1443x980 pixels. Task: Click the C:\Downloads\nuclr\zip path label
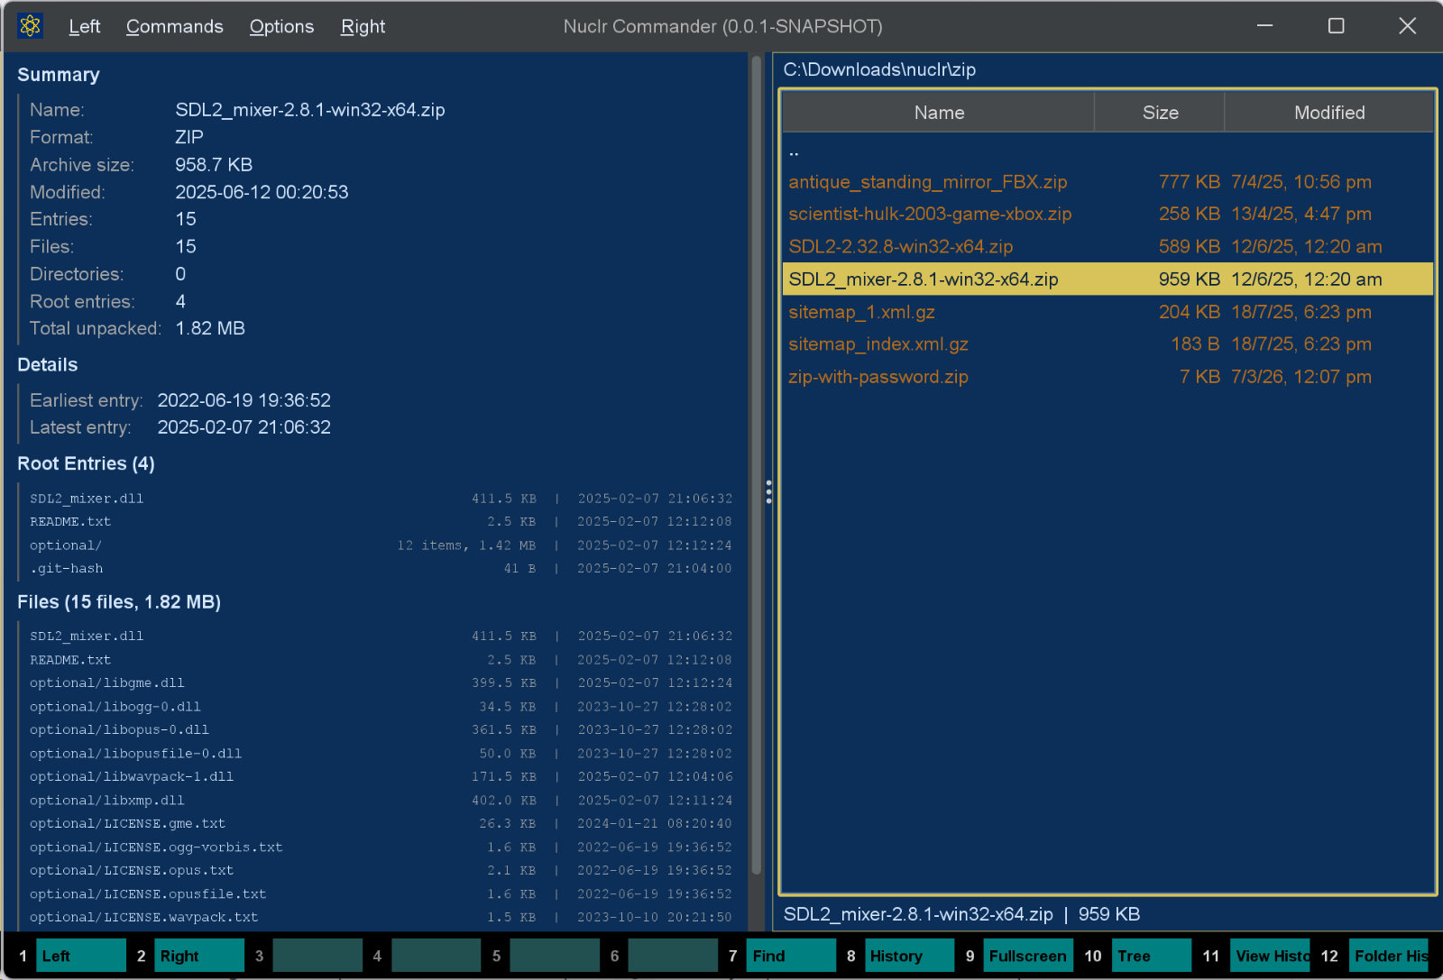click(879, 69)
